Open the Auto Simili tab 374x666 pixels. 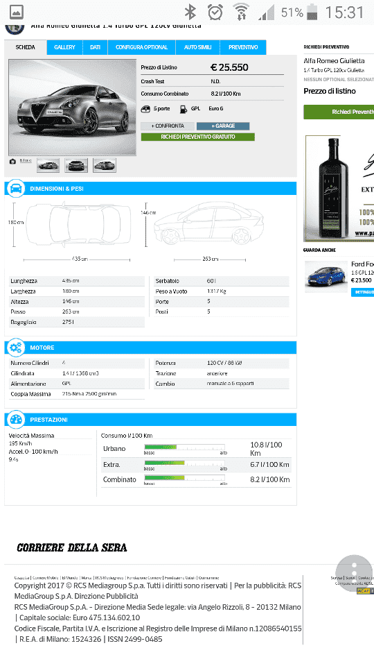click(197, 47)
